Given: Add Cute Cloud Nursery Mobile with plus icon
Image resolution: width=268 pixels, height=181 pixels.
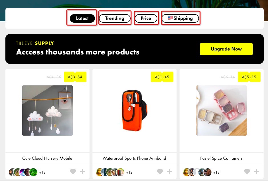Looking at the screenshot, I should (x=83, y=171).
